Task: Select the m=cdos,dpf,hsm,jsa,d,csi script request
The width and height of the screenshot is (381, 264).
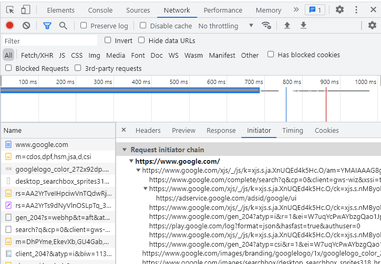Action: click(58, 157)
